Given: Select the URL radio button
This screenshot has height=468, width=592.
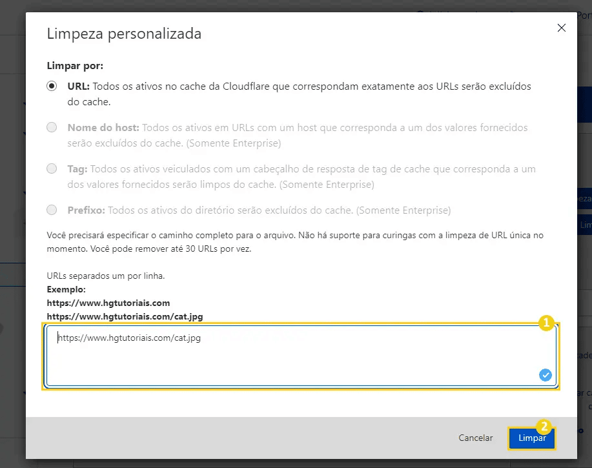Looking at the screenshot, I should pos(52,86).
